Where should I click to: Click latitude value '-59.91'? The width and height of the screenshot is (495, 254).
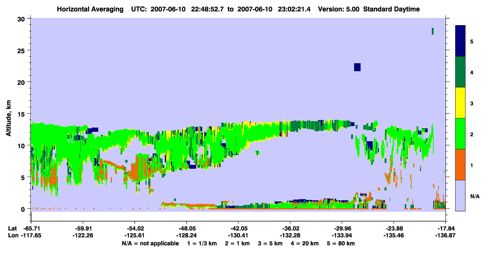[83, 228]
